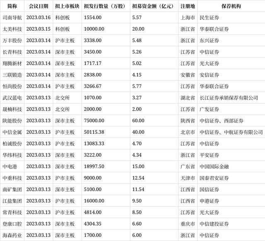
Task: Click the 上海市 registration cell
Action: 188,17
